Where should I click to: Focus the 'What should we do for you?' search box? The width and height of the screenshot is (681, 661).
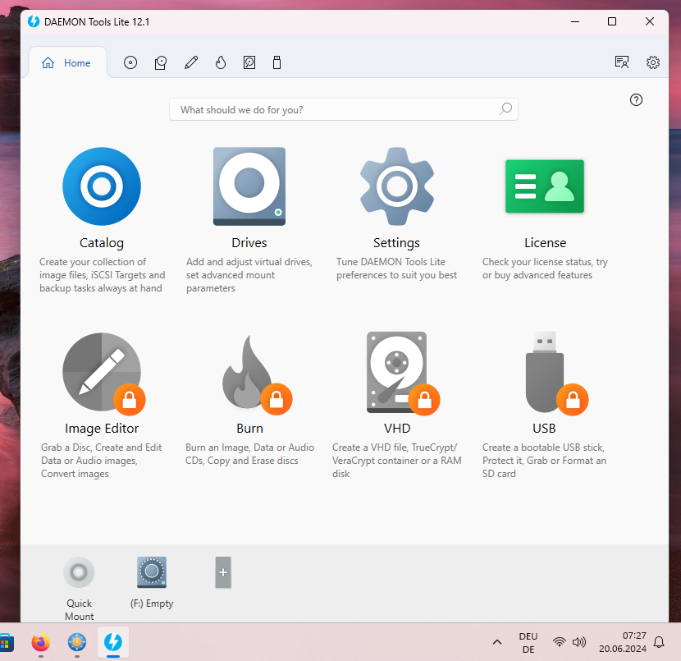click(343, 109)
